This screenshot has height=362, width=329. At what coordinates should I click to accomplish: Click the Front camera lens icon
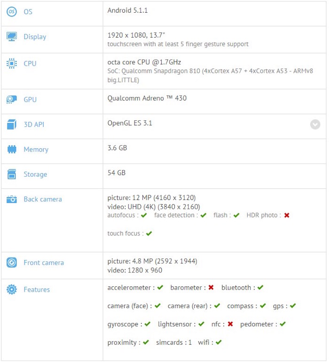12,262
